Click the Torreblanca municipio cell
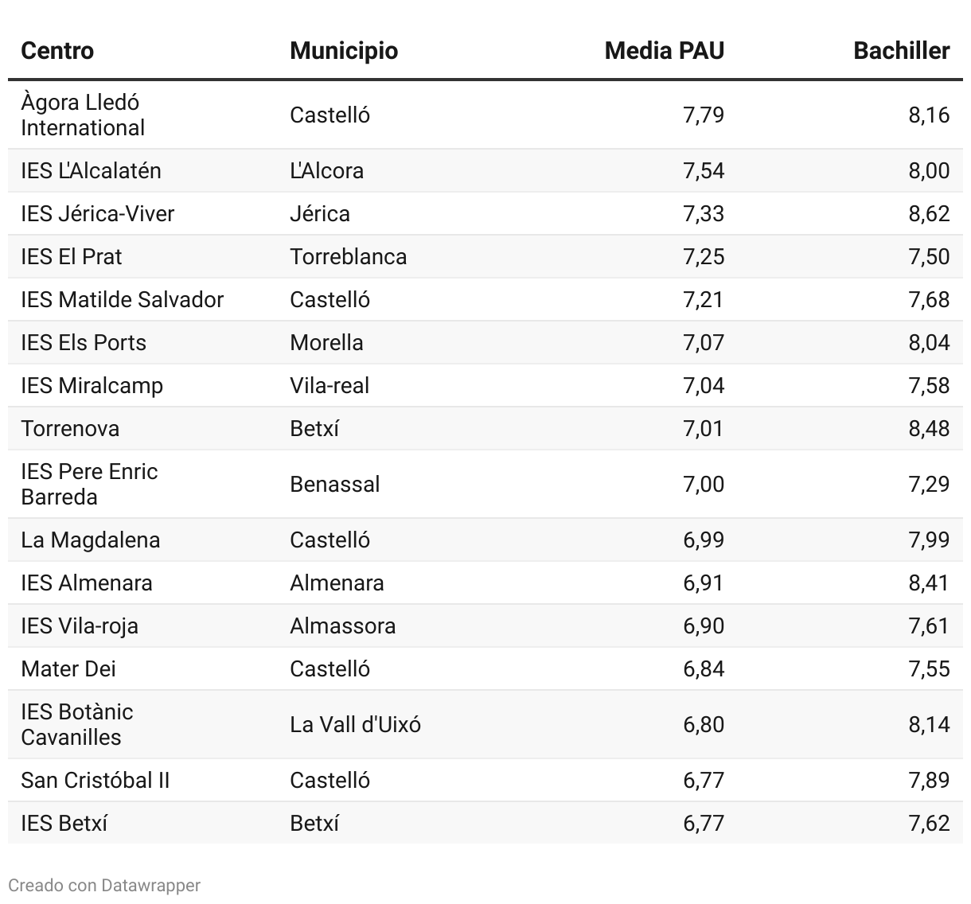Viewport: 971px width, 904px height. (x=348, y=256)
